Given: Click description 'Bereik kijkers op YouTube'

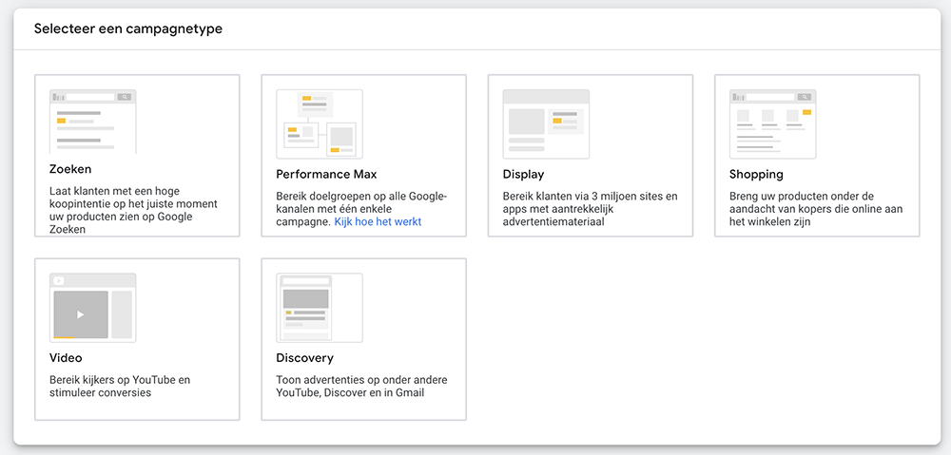Looking at the screenshot, I should point(120,387).
